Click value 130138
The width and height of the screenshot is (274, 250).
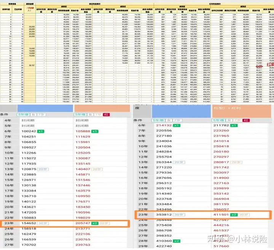29,185
